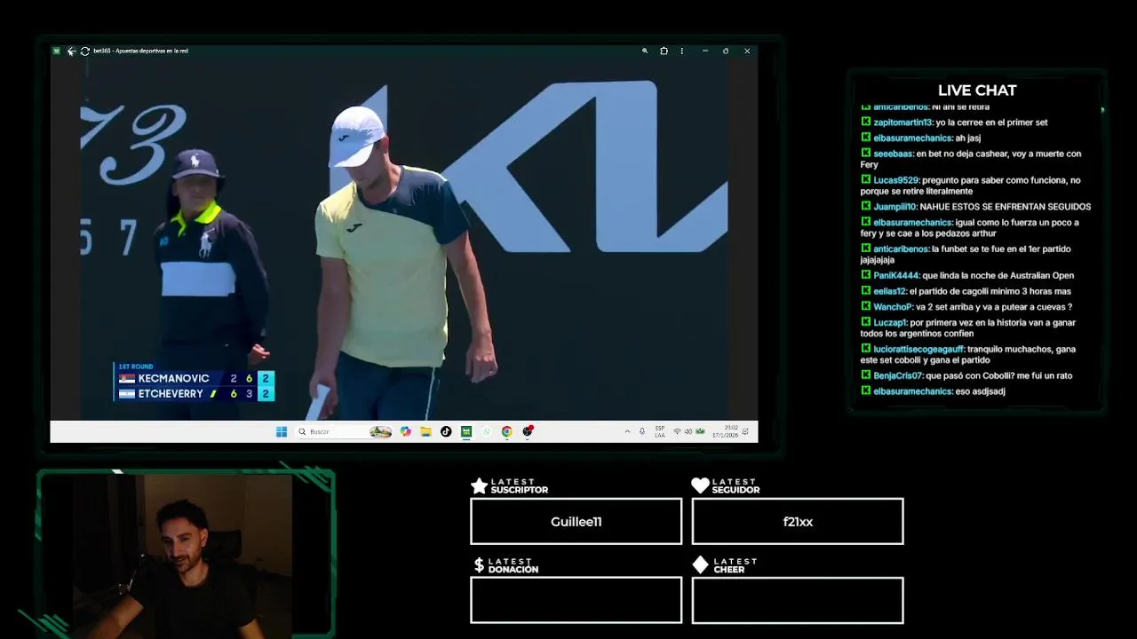Screen dimensions: 1137x639
Task: Click the KECMANOVIC name on scoreboard
Action: coord(173,378)
